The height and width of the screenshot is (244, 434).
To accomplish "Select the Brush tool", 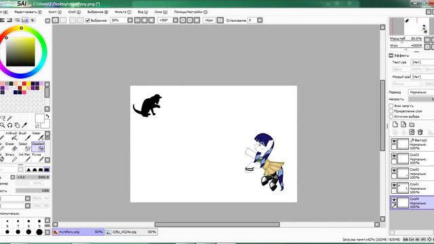I will click(25, 136).
